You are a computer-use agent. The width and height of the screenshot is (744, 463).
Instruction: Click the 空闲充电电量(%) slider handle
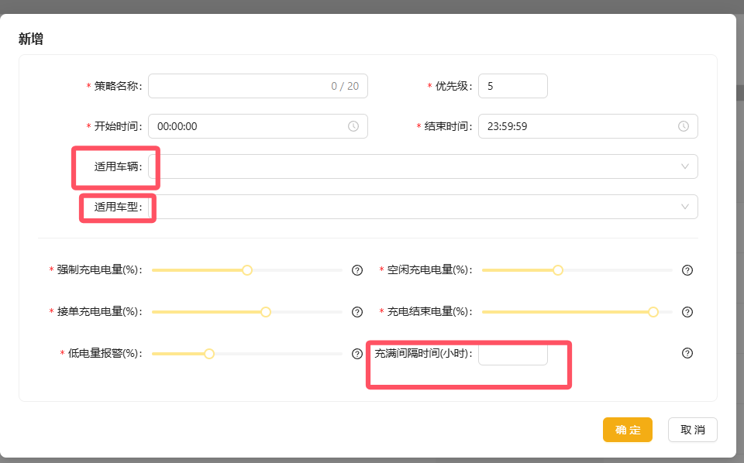pyautogui.click(x=558, y=270)
